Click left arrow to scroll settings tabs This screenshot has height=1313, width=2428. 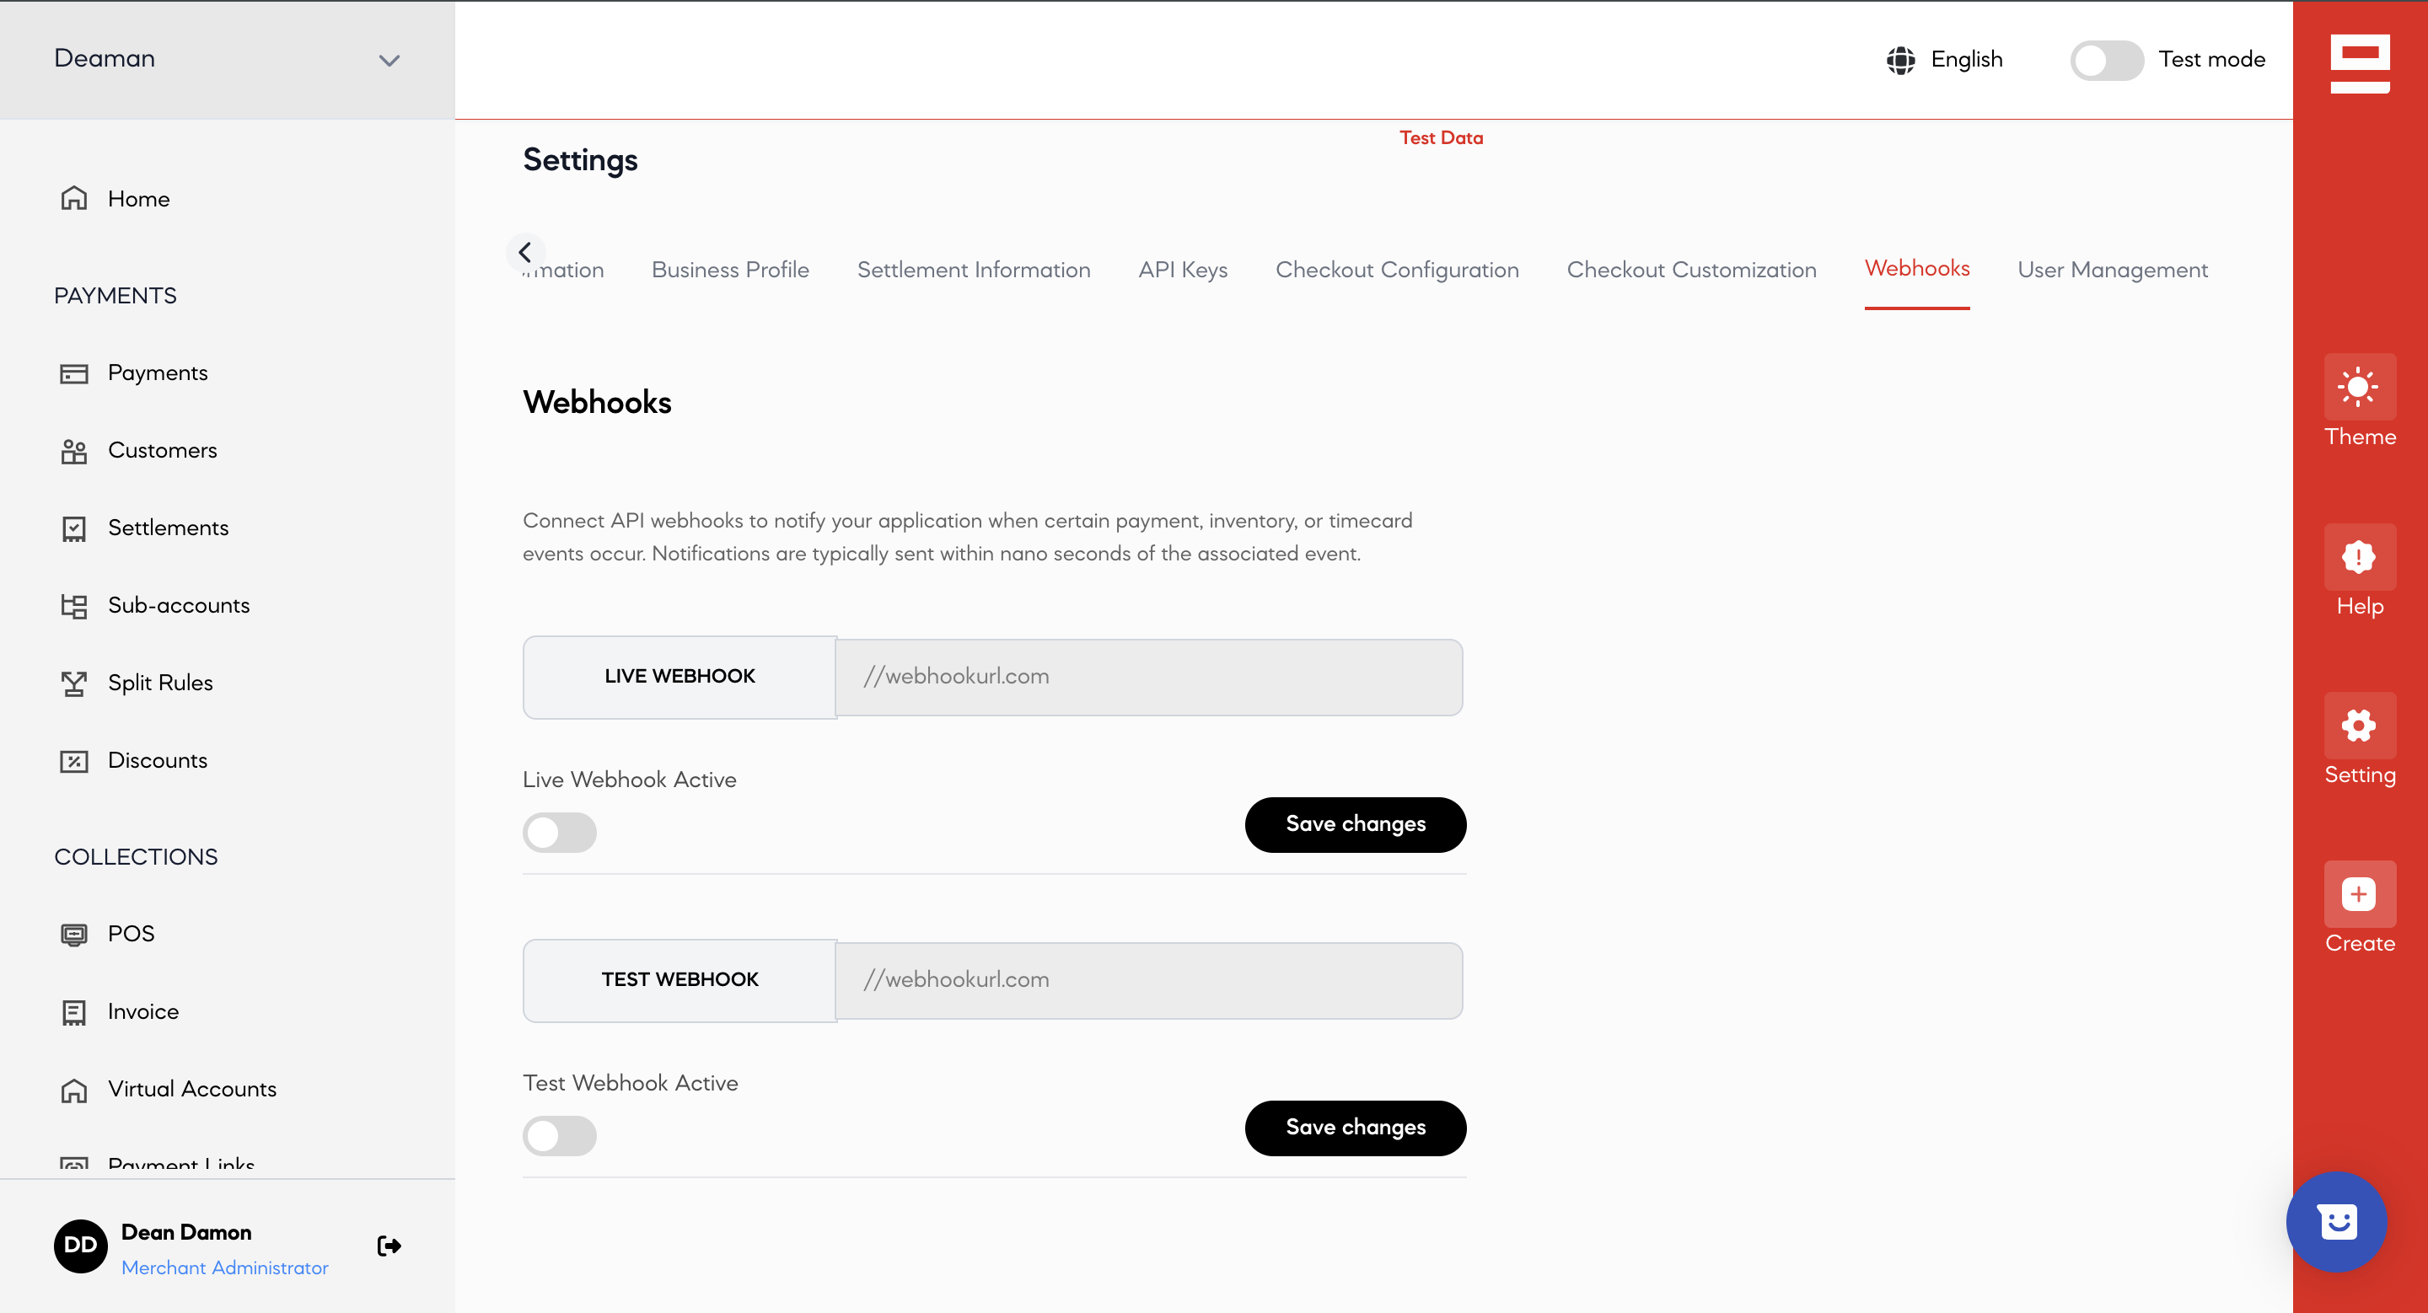click(525, 253)
